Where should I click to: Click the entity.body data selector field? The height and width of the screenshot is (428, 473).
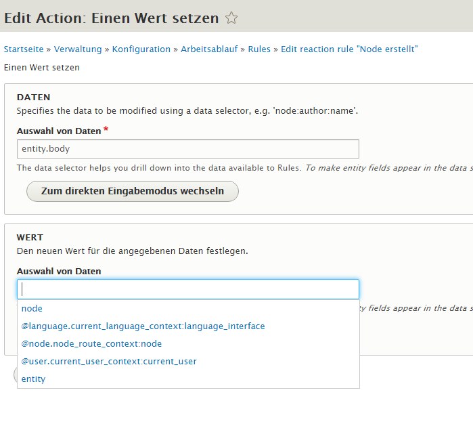tap(187, 149)
